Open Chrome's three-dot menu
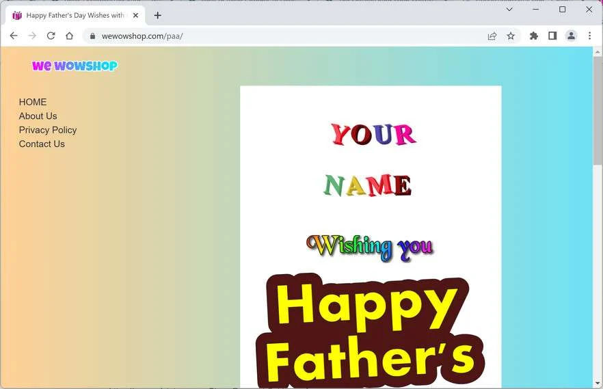 pos(589,36)
